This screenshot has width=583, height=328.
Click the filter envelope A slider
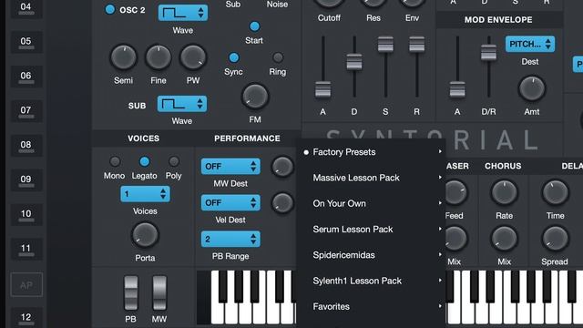[323, 89]
